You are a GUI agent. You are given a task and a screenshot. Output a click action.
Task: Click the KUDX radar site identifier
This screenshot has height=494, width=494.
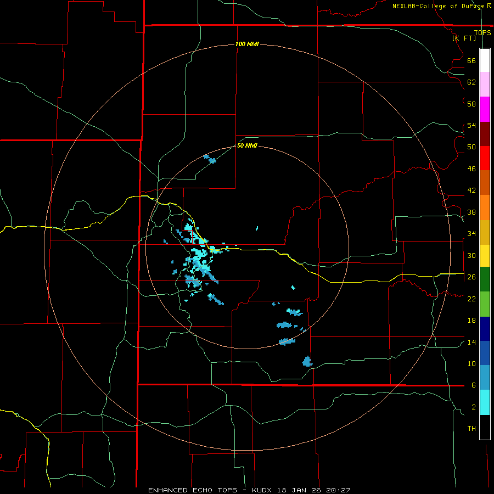(263, 490)
